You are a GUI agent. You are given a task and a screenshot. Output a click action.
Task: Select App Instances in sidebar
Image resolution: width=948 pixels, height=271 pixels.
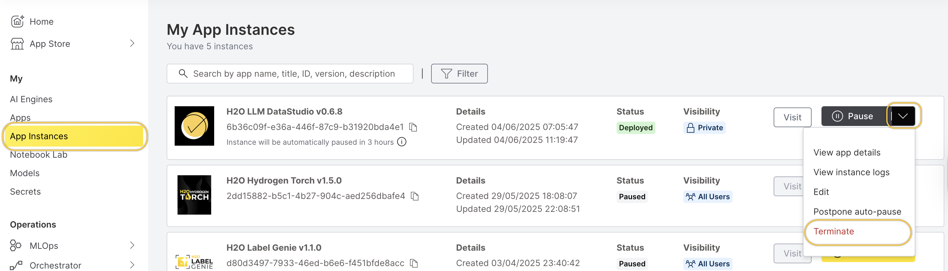click(75, 136)
